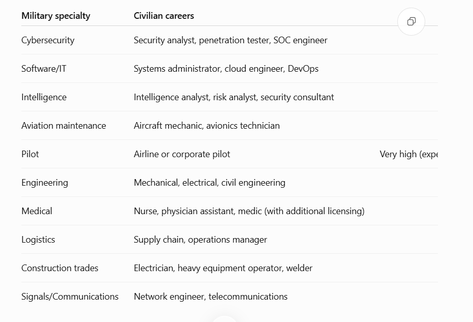
Task: Select the Intelligence specialty cell
Action: coord(44,97)
